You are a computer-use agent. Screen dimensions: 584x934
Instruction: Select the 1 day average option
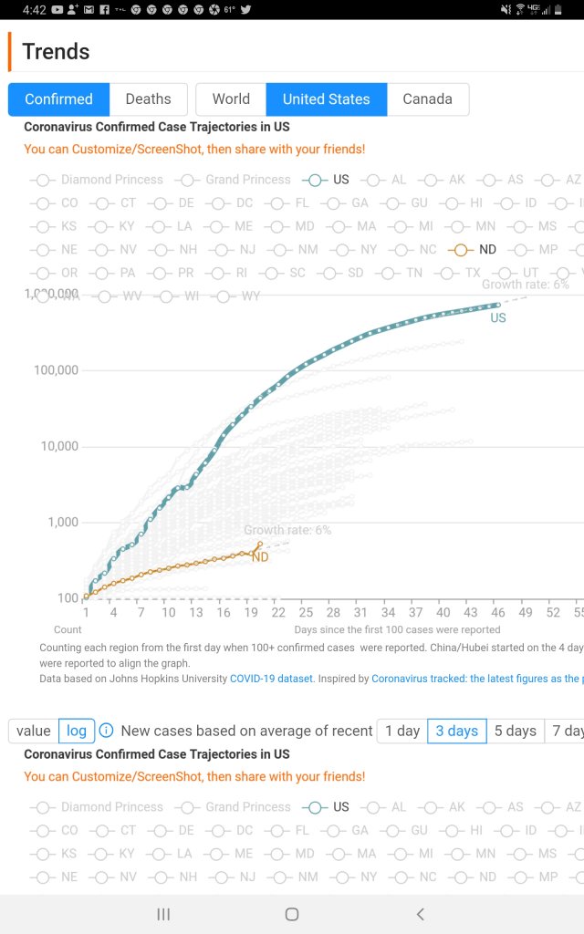click(402, 731)
